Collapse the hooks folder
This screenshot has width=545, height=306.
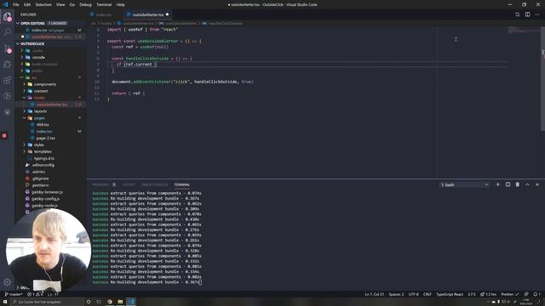pyautogui.click(x=39, y=98)
